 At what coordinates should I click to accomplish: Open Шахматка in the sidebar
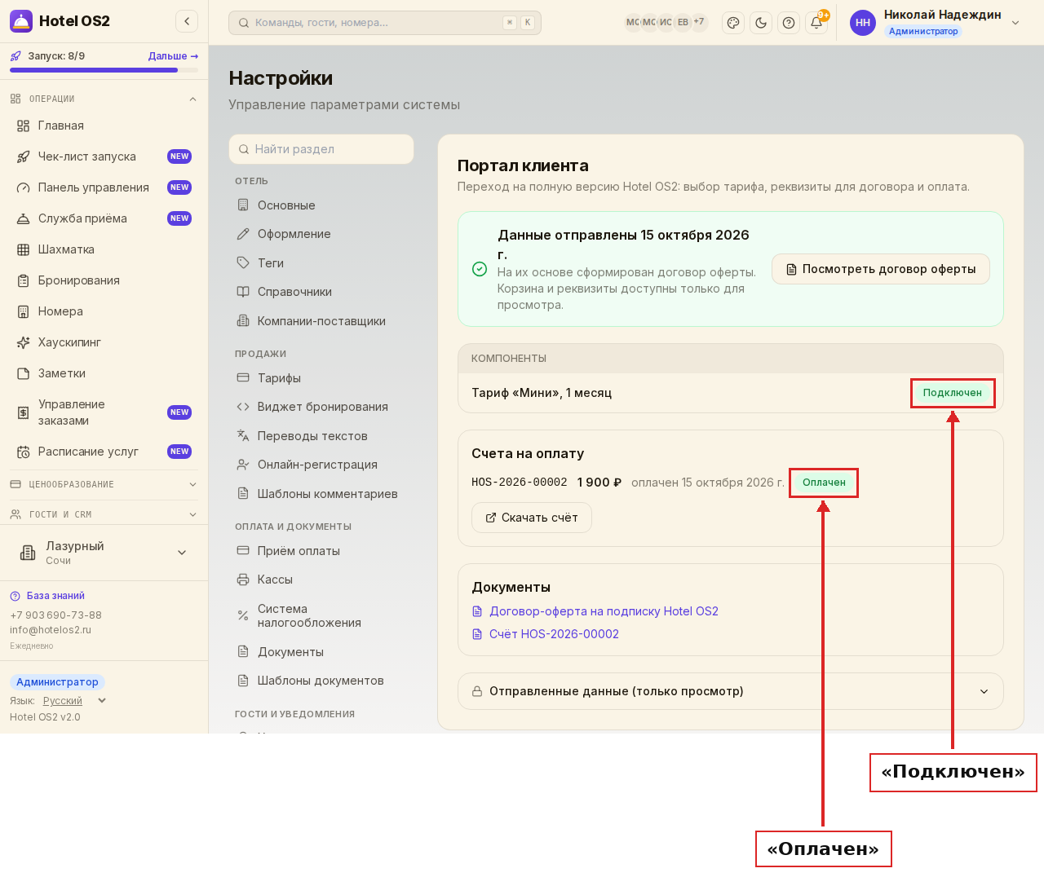click(104, 249)
